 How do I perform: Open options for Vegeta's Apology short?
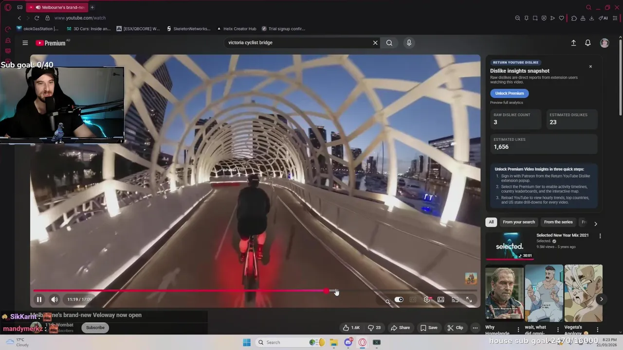pos(598,330)
